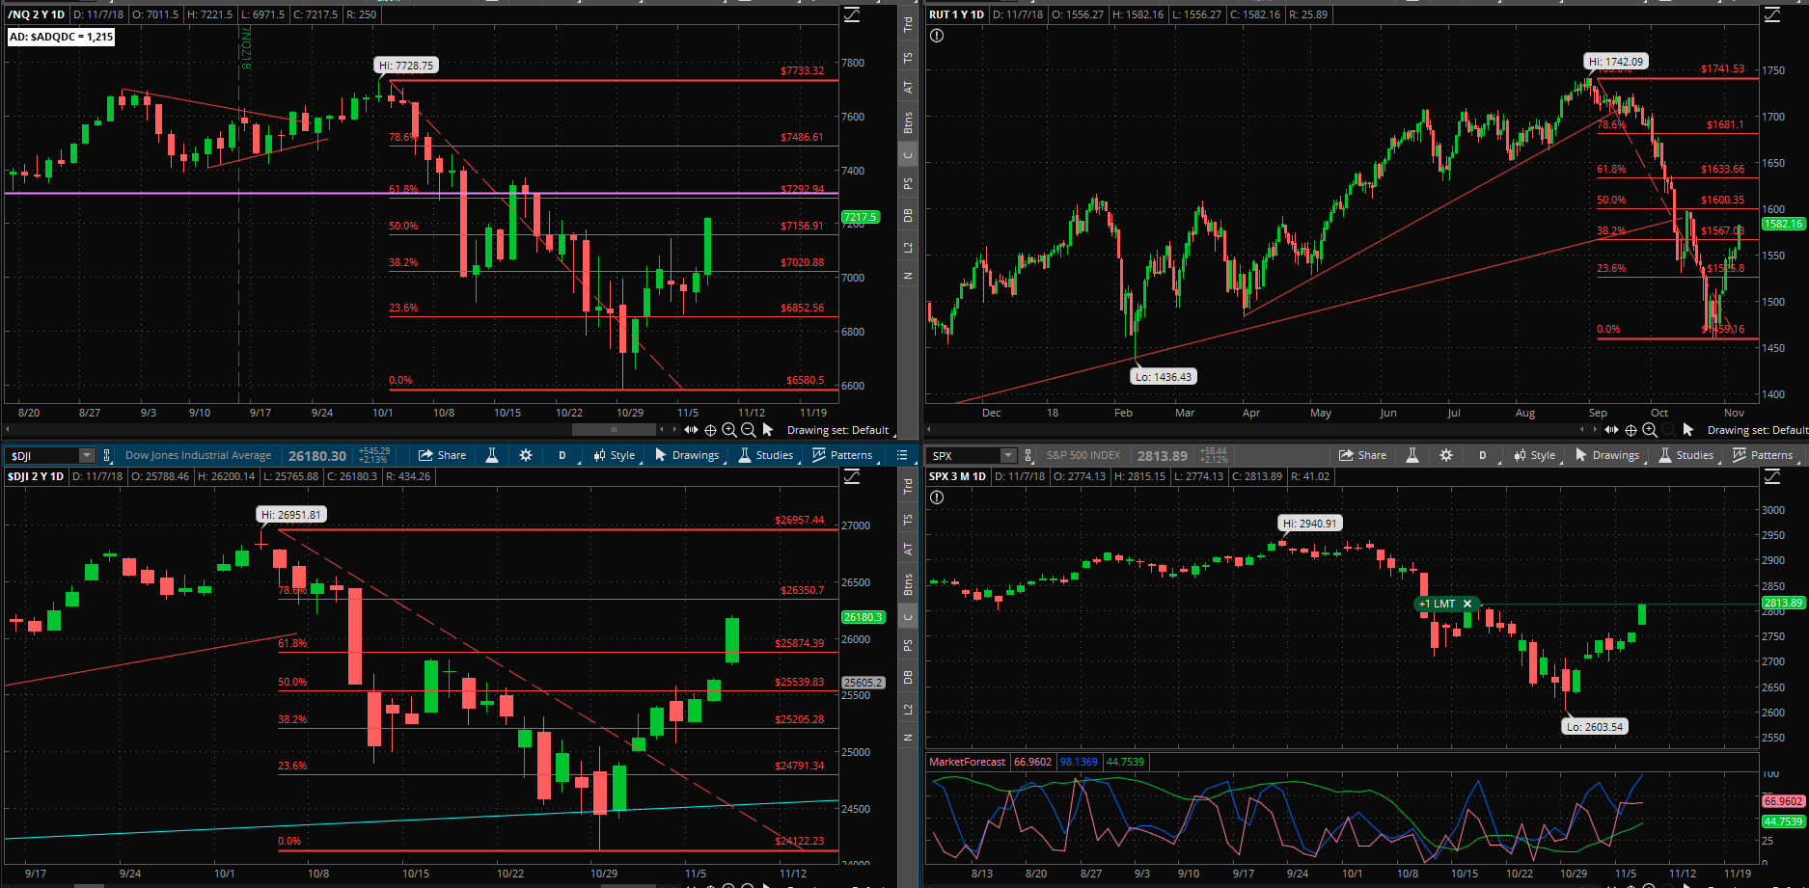The width and height of the screenshot is (1809, 888).
Task: Open the Patterns dropdown in the SPX toolbar
Action: (1764, 455)
